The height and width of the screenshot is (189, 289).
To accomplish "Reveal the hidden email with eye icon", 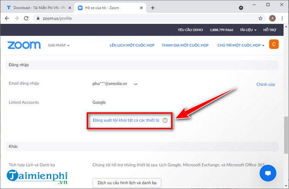I will pos(136,84).
